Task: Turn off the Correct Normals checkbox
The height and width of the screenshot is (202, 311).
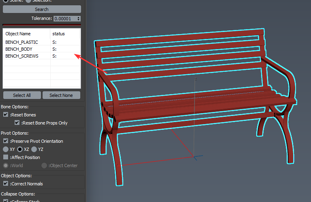Action: coord(6,184)
